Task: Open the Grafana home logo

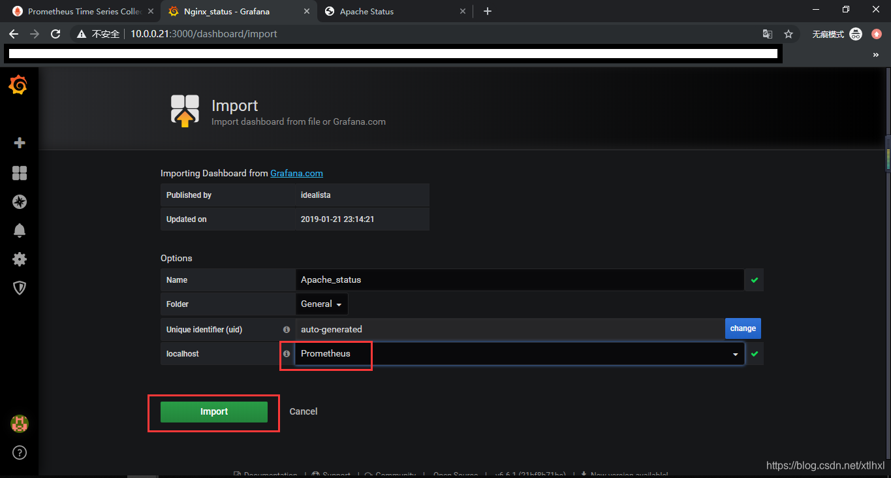Action: 18,86
